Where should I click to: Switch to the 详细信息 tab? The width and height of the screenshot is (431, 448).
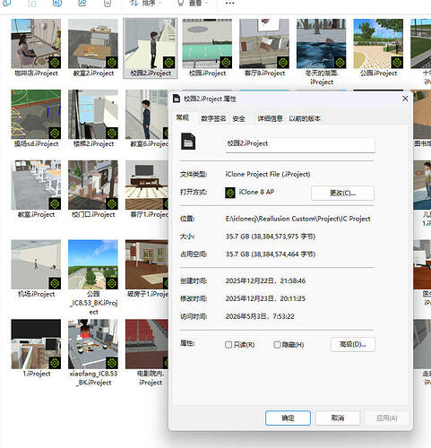pyautogui.click(x=270, y=118)
